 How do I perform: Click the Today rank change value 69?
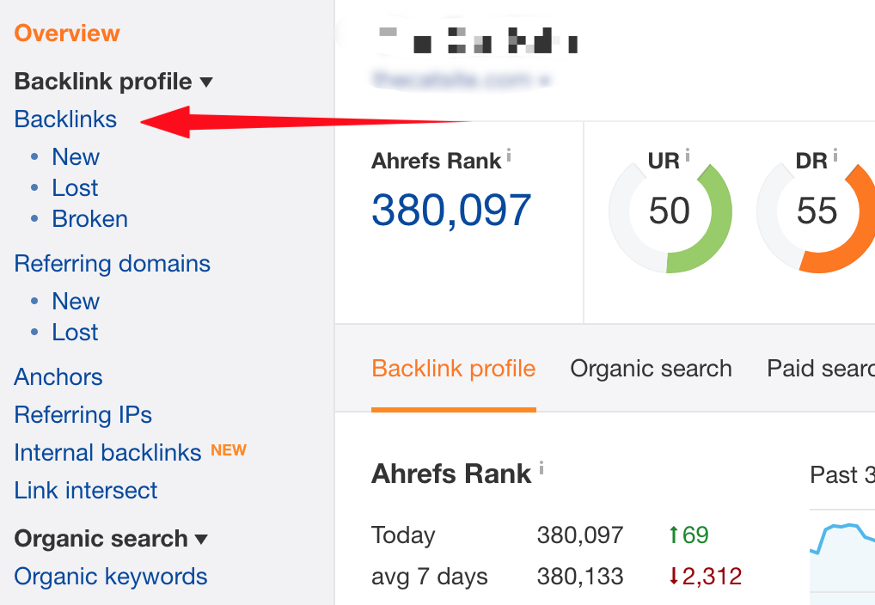(x=688, y=535)
